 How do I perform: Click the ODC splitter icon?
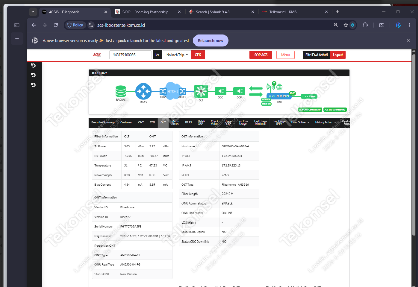pos(220,91)
